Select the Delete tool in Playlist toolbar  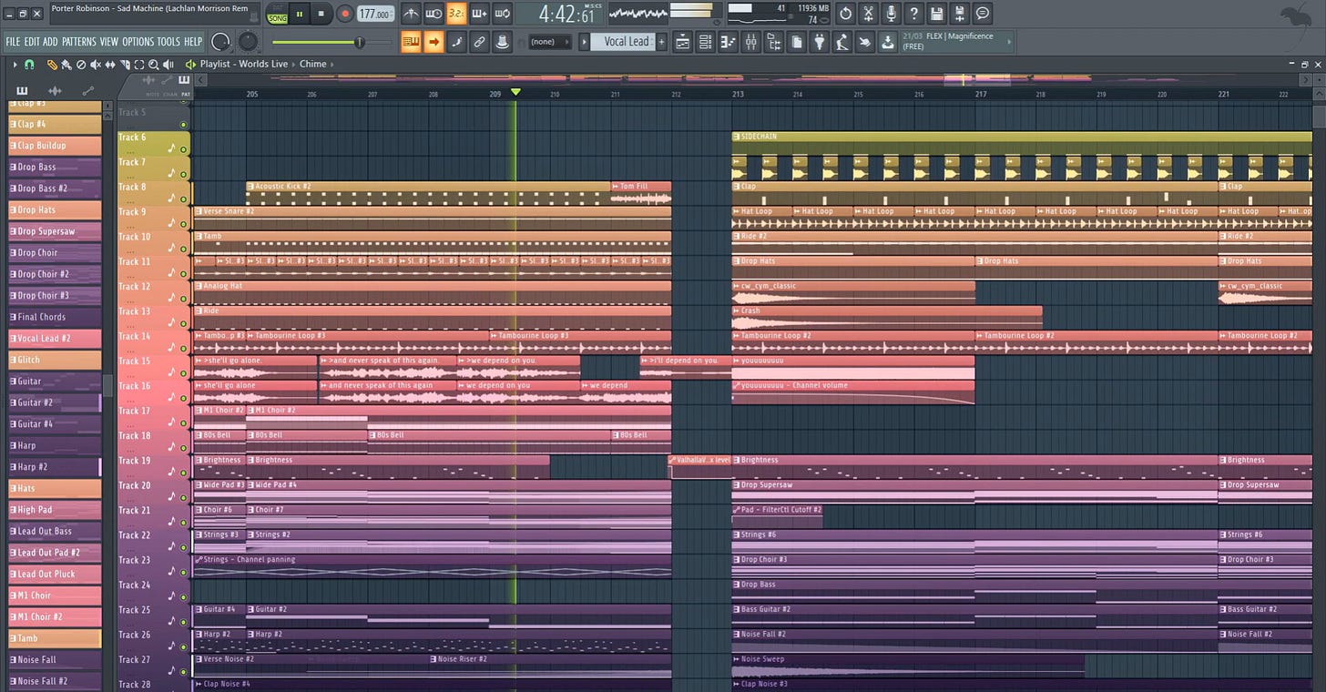(81, 65)
